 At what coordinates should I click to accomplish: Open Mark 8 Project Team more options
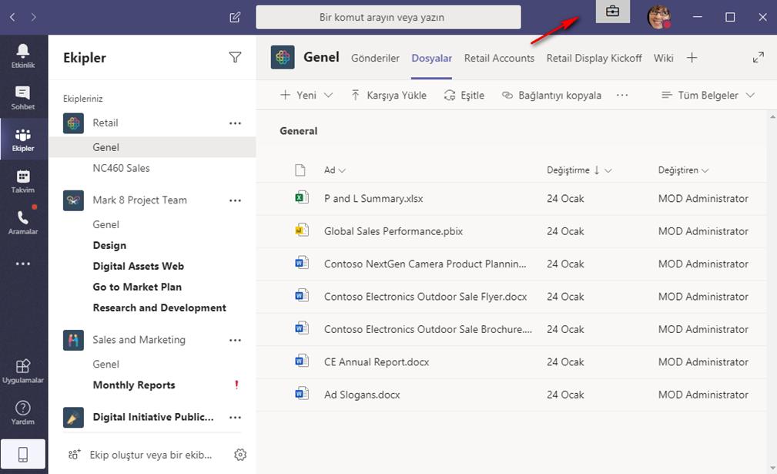(x=236, y=200)
